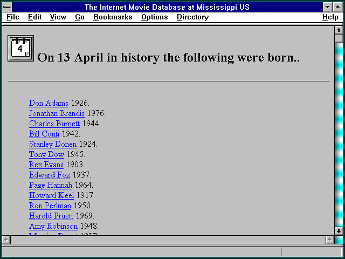Click the Tony Dow link
Viewport: 345px width, 259px height.
pos(47,154)
